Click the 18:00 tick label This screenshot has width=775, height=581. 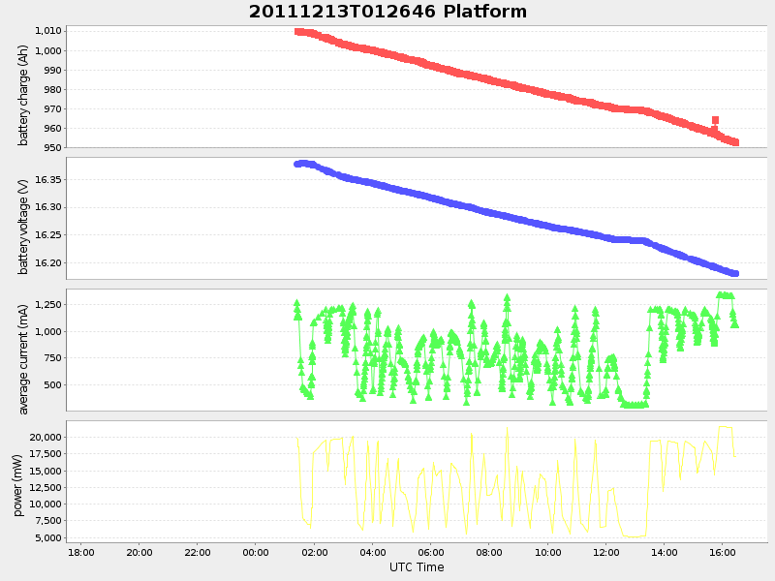(x=83, y=552)
